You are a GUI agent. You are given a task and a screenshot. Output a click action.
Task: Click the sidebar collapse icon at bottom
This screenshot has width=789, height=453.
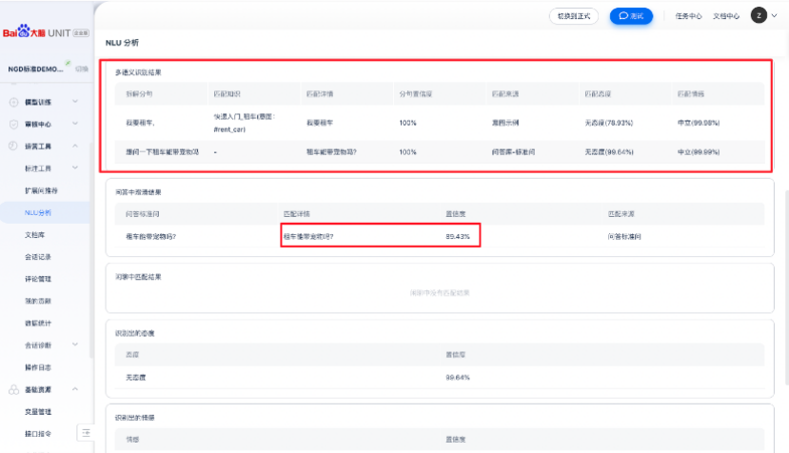[85, 433]
